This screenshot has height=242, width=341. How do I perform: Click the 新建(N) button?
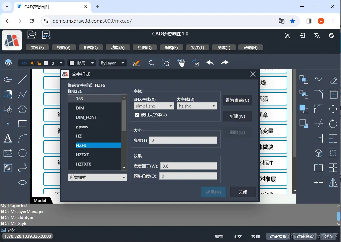(x=237, y=116)
